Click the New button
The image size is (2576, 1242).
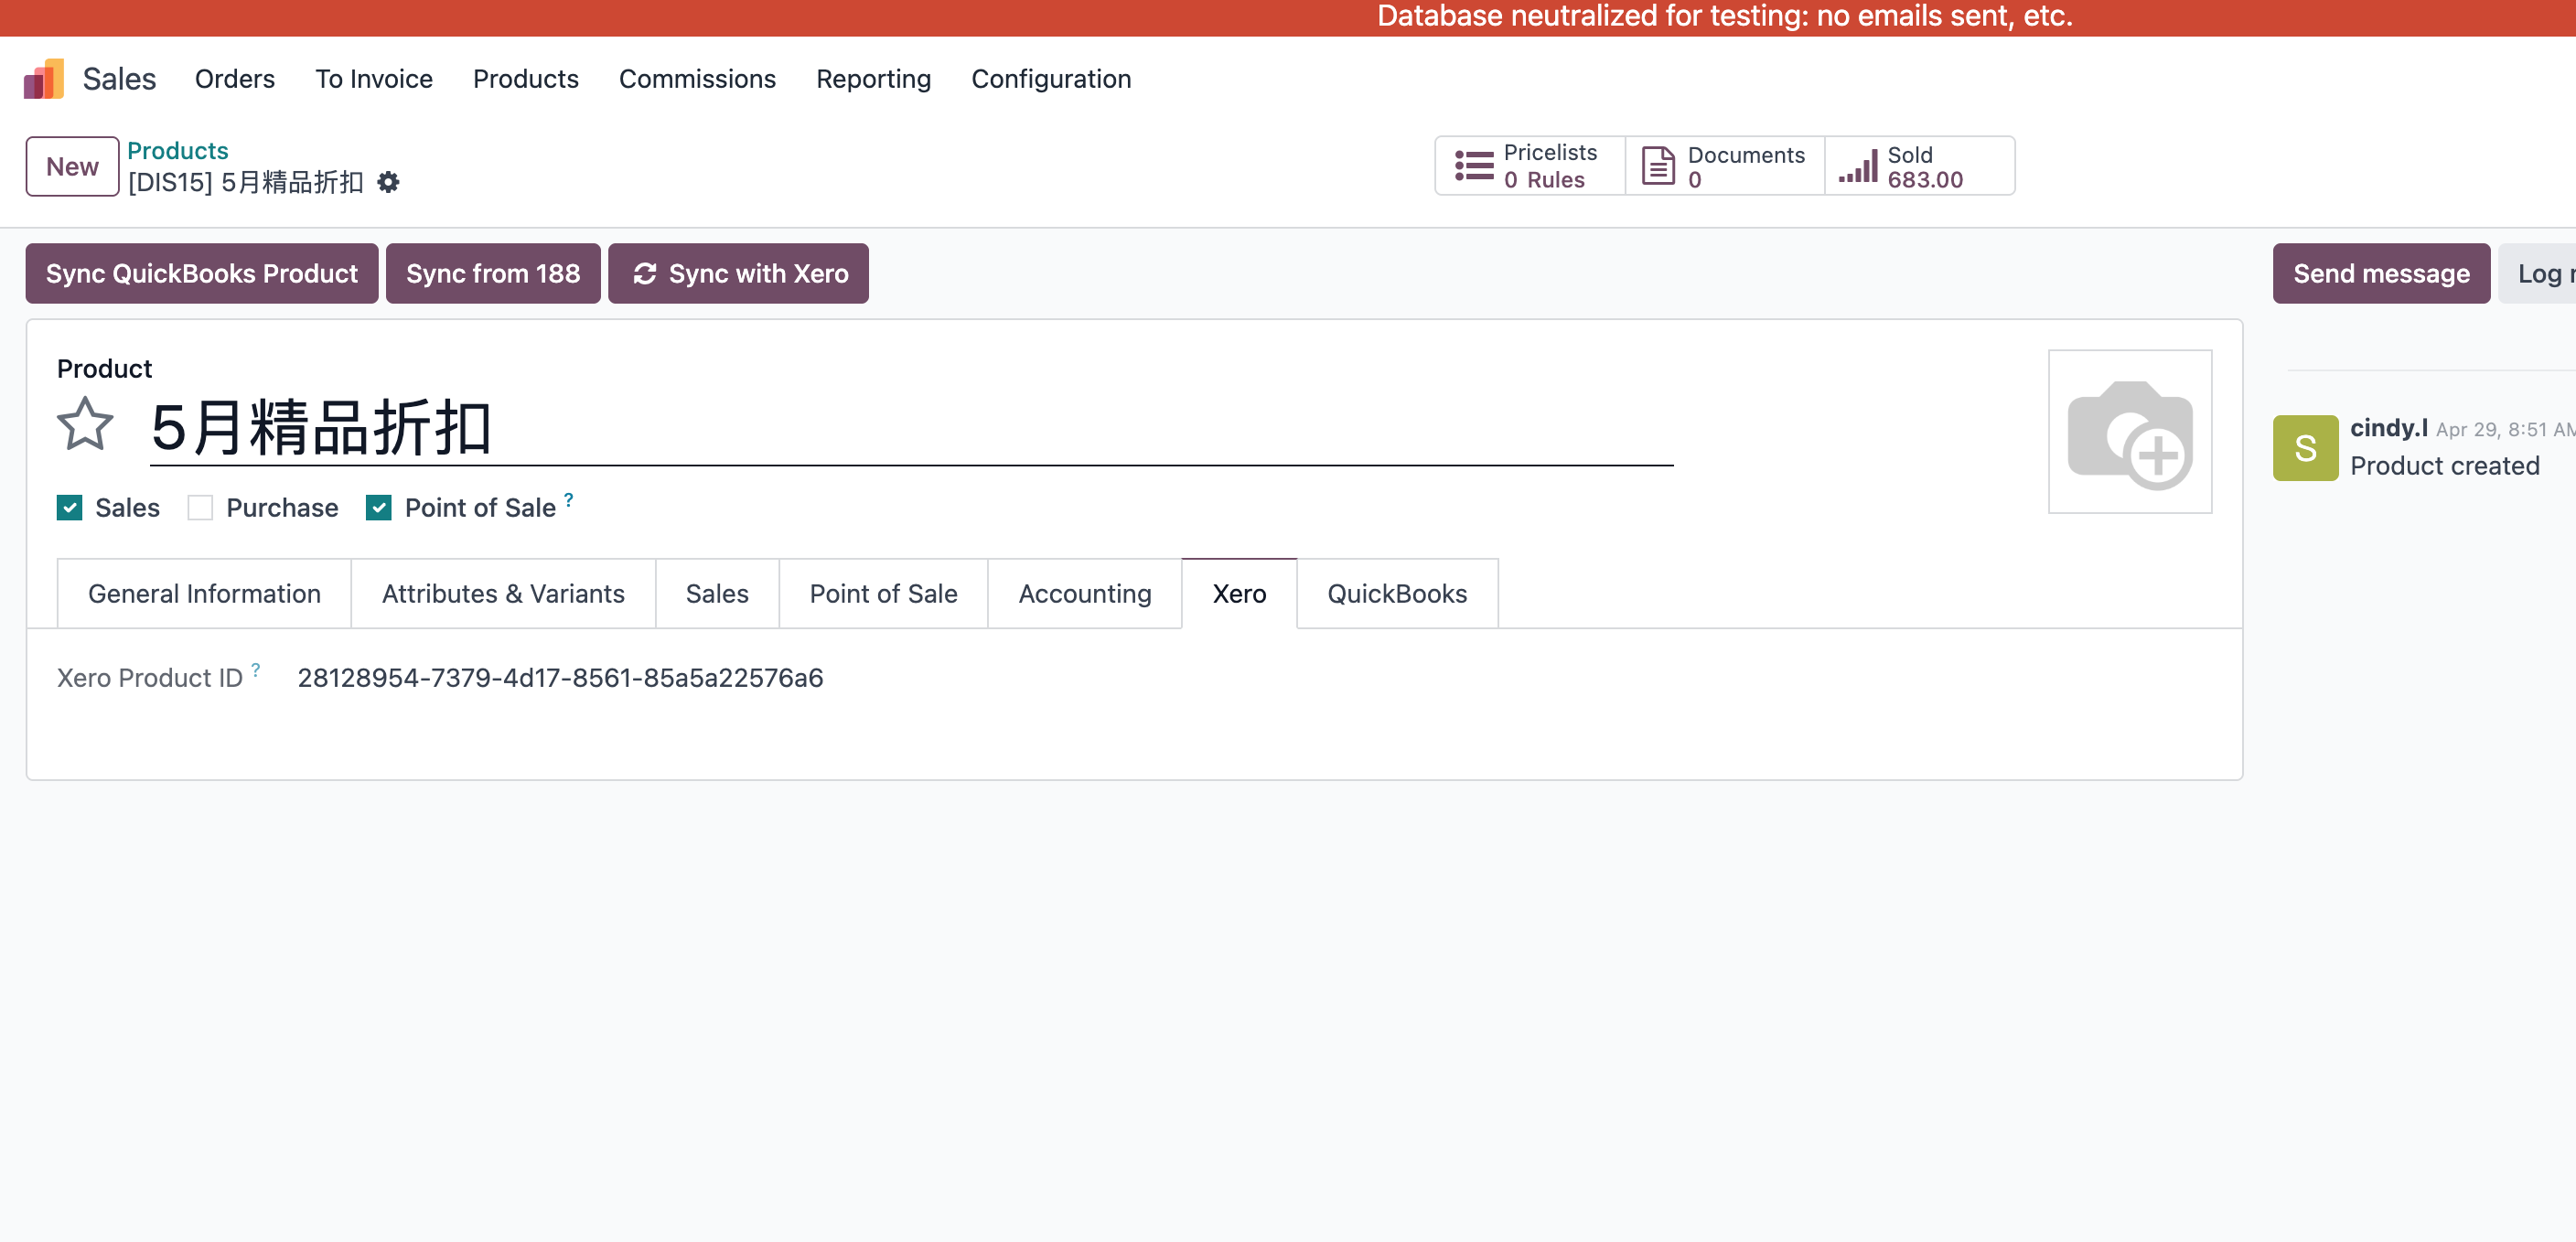pos(72,166)
